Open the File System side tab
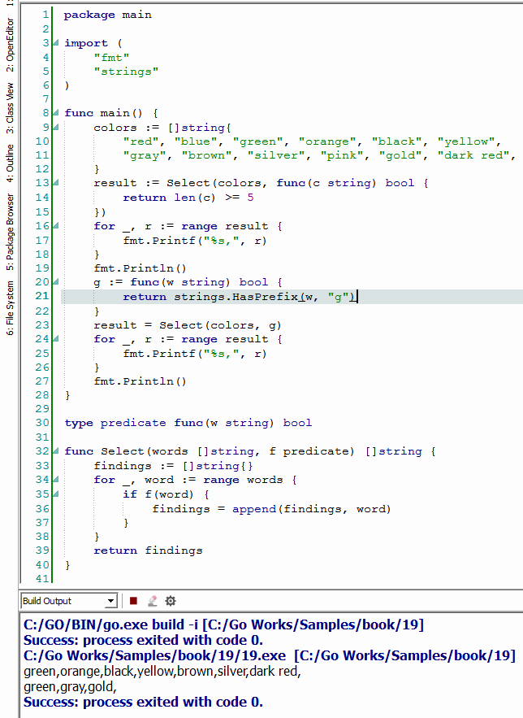This screenshot has width=523, height=718. pyautogui.click(x=10, y=308)
